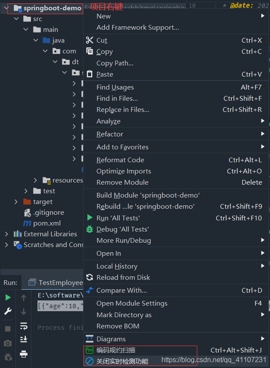Click Run 'All Tests' entry

coord(118,218)
